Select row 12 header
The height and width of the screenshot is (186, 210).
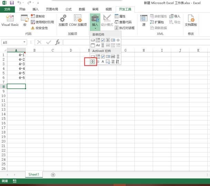pyautogui.click(x=3, y=105)
